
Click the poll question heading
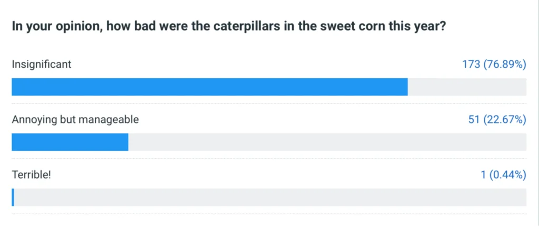pyautogui.click(x=229, y=27)
